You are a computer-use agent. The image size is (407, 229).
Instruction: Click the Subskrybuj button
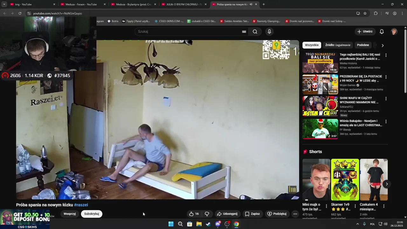tap(92, 214)
